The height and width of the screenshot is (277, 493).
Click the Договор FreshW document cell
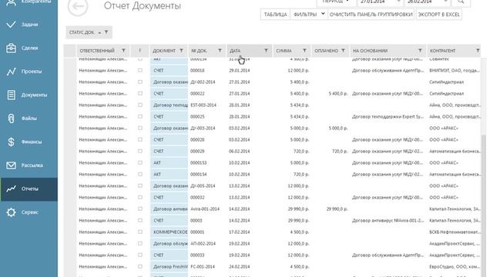coord(169,267)
